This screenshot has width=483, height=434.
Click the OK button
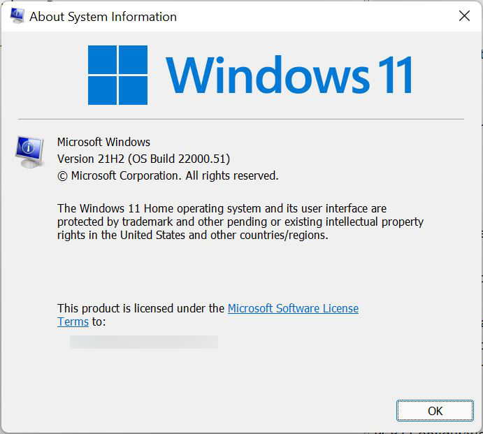click(x=435, y=411)
